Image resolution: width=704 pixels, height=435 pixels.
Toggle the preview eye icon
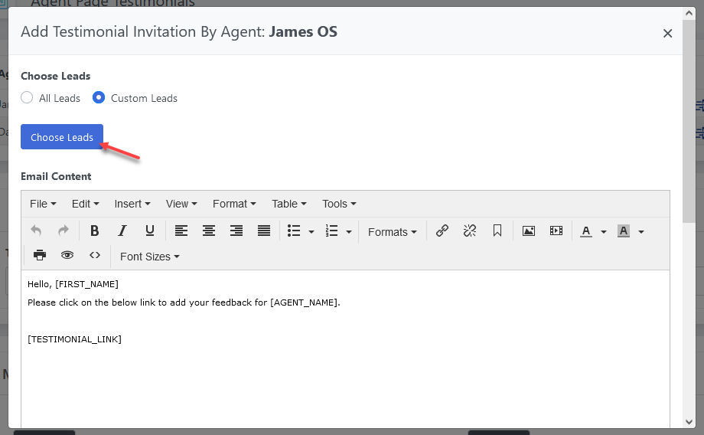tap(67, 256)
